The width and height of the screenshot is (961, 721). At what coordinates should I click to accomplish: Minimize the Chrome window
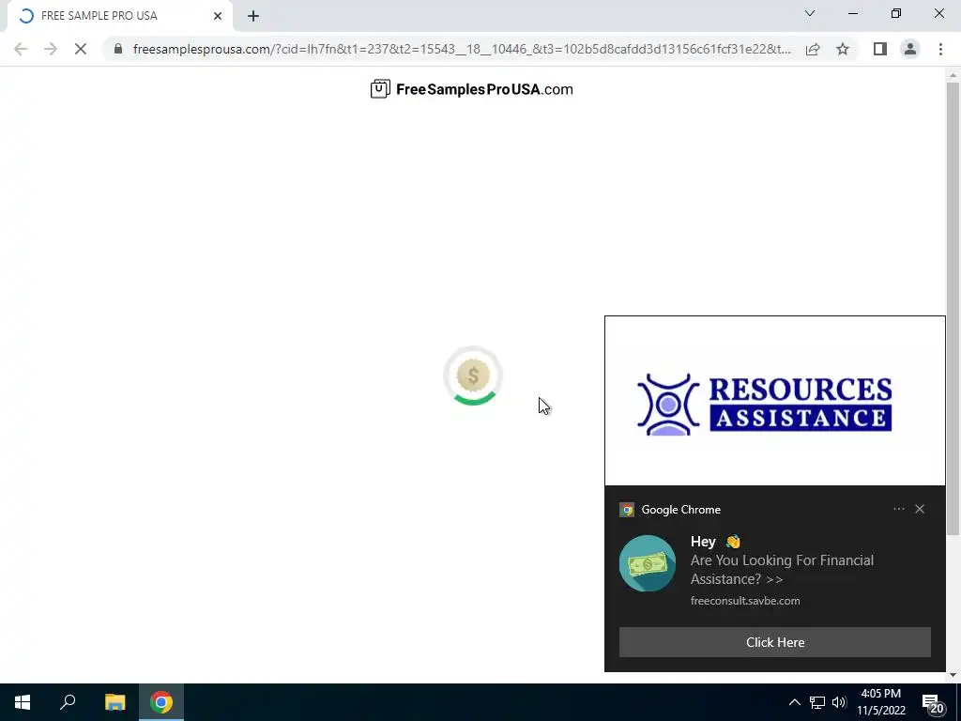[852, 13]
